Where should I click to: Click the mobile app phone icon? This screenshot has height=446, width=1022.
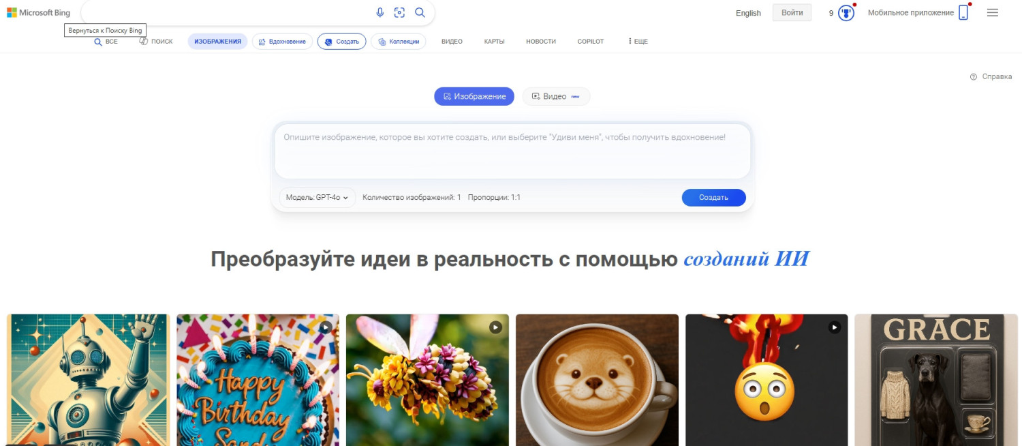coord(963,12)
